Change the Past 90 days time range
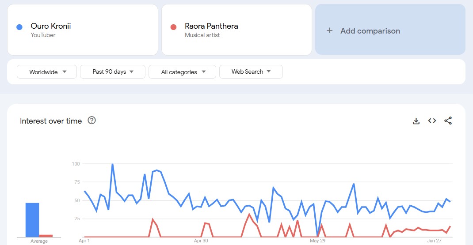 [x=113, y=72]
